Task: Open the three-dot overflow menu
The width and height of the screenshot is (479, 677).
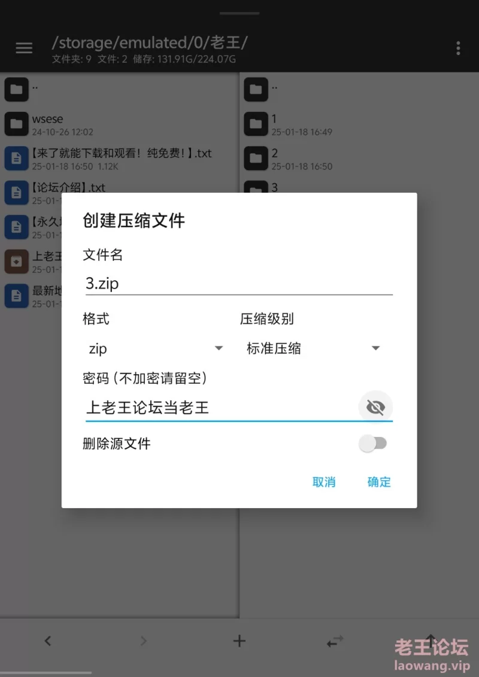Action: tap(458, 48)
